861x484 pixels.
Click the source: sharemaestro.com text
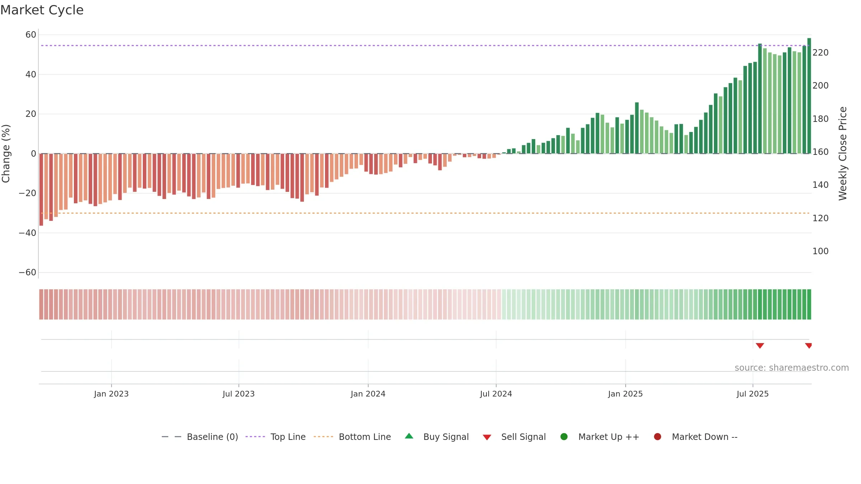tap(792, 368)
